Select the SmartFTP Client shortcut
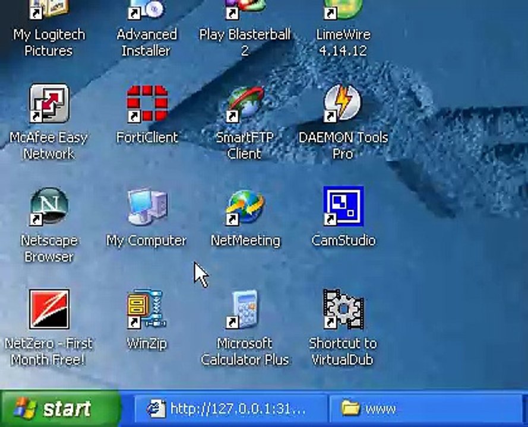 [245, 103]
